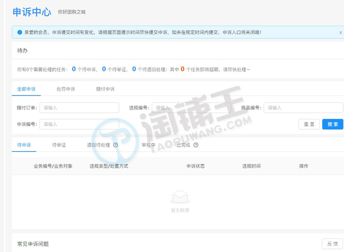Switch to the 处罚申诉 tab
The width and height of the screenshot is (344, 252).
[x=66, y=89]
